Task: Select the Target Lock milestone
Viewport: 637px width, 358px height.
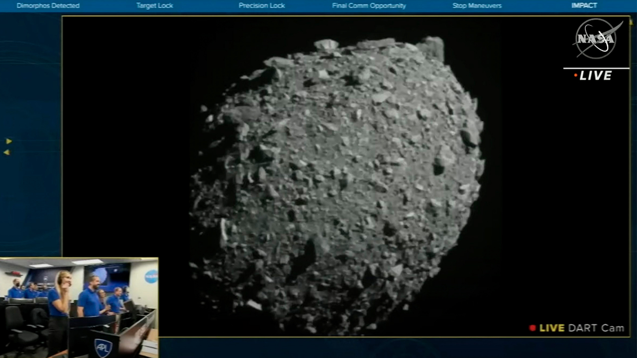Action: [x=154, y=6]
